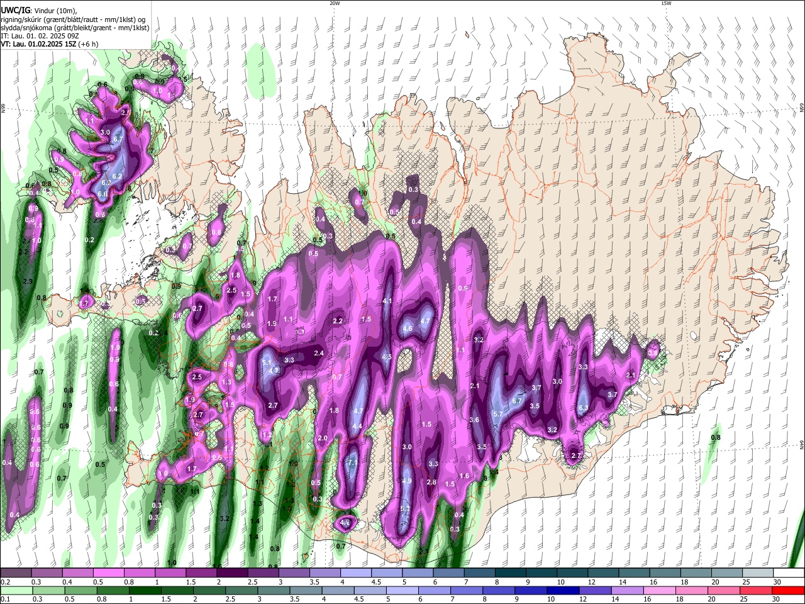Click the 12 label in the upper legend row
The width and height of the screenshot is (805, 604).
coord(592,582)
